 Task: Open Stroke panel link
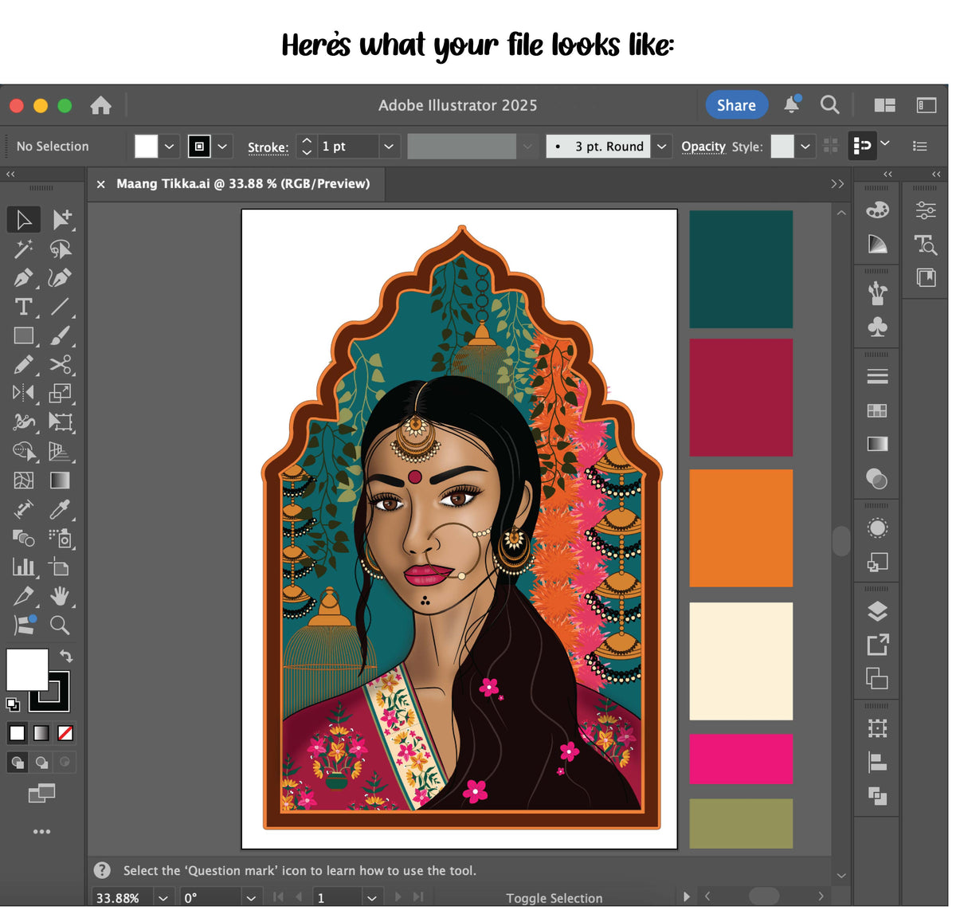[268, 147]
